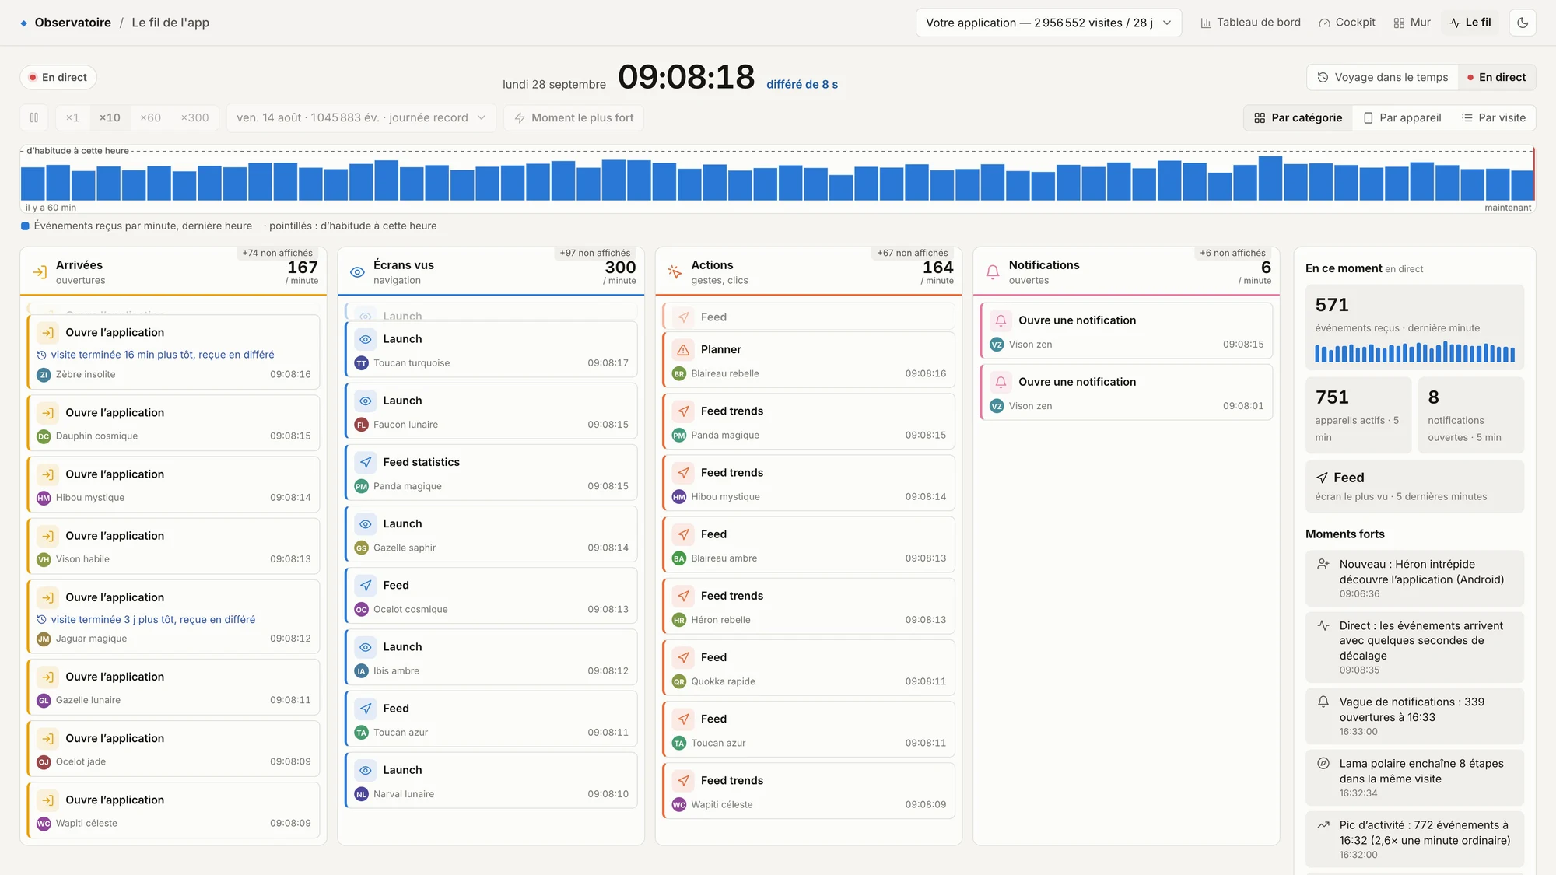Open the Feed écran le plus vu tile
This screenshot has width=1556, height=875.
tap(1414, 486)
